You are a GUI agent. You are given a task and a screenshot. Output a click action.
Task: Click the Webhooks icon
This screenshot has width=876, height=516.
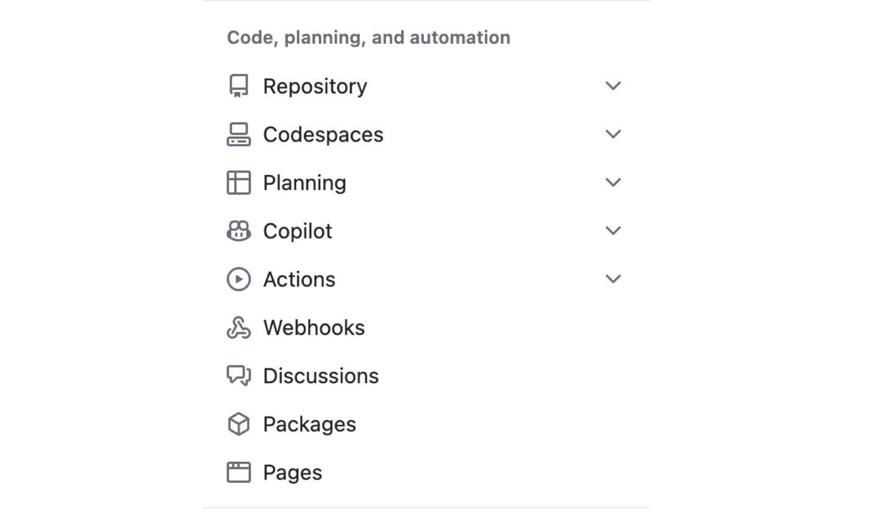coord(239,328)
